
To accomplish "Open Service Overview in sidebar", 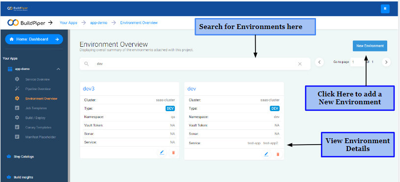I will click(x=37, y=79).
